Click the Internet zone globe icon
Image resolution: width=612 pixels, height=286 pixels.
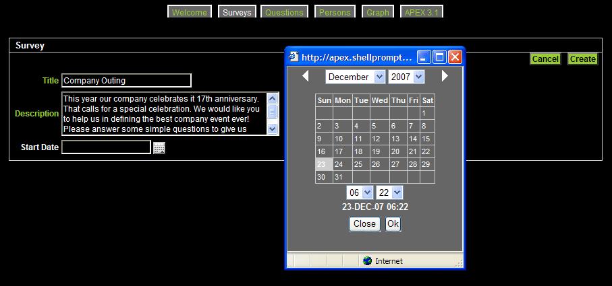point(367,261)
